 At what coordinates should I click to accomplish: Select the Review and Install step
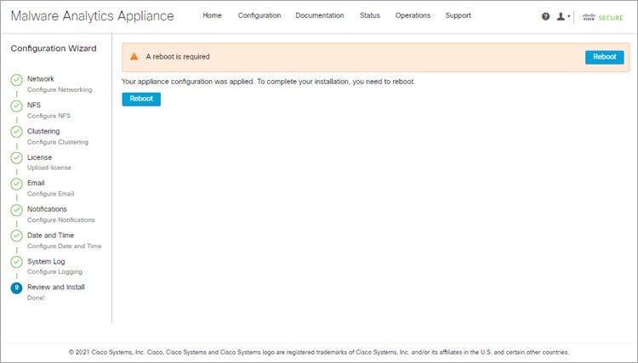56,287
